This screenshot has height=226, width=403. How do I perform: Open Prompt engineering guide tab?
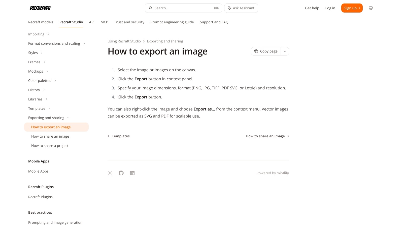(172, 22)
